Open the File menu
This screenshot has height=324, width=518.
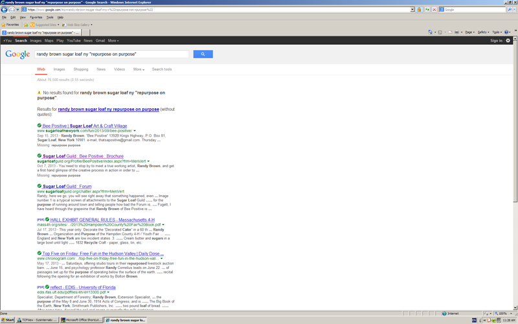click(x=4, y=17)
